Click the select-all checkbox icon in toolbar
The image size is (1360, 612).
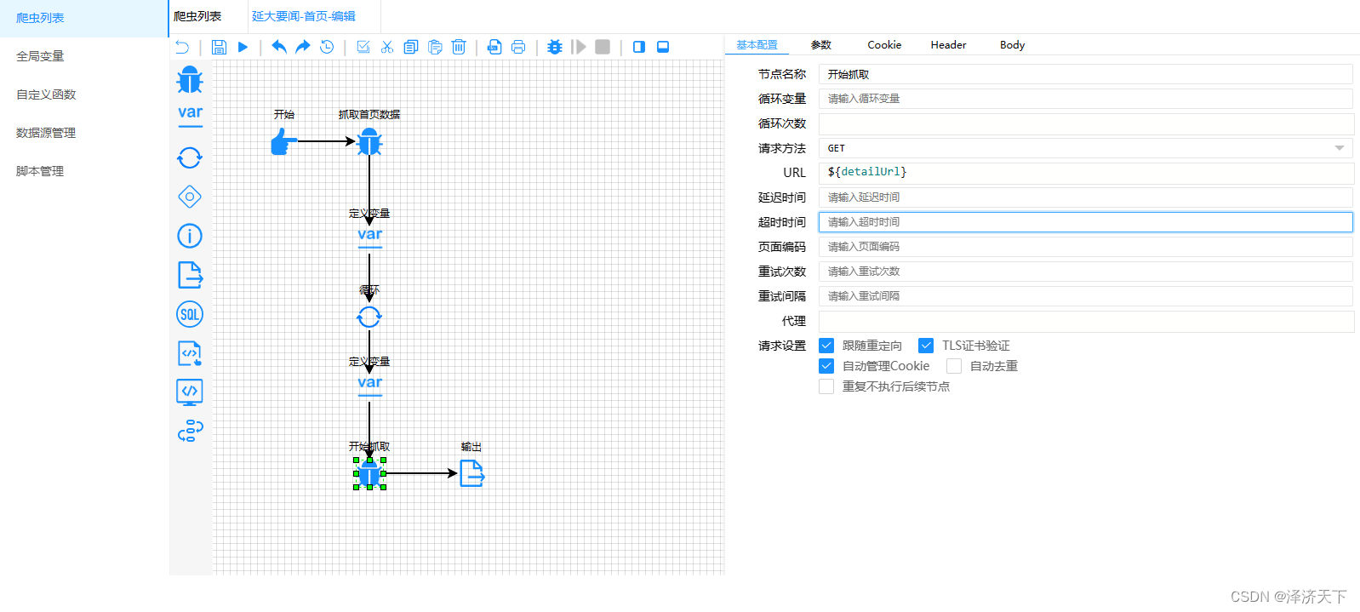tap(363, 47)
